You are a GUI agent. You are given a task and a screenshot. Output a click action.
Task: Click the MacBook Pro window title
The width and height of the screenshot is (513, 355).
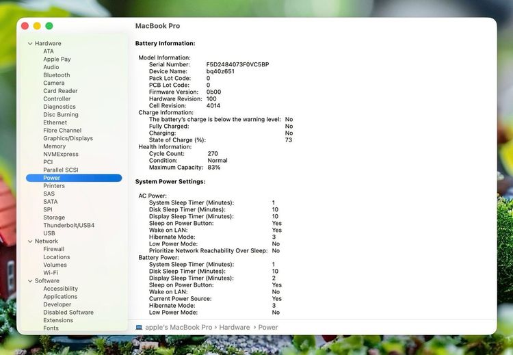point(157,26)
